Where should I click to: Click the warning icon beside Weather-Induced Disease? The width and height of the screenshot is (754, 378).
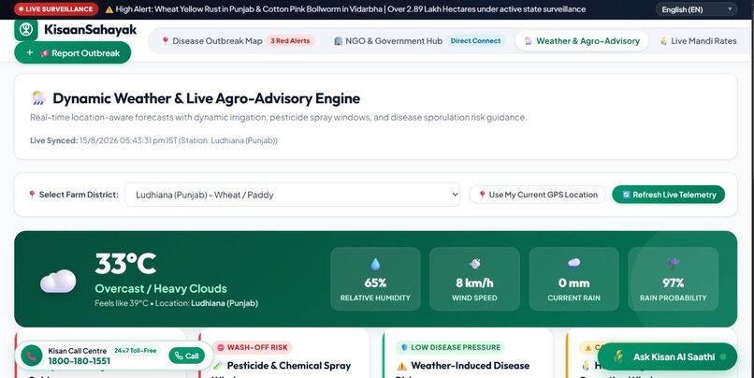(401, 366)
